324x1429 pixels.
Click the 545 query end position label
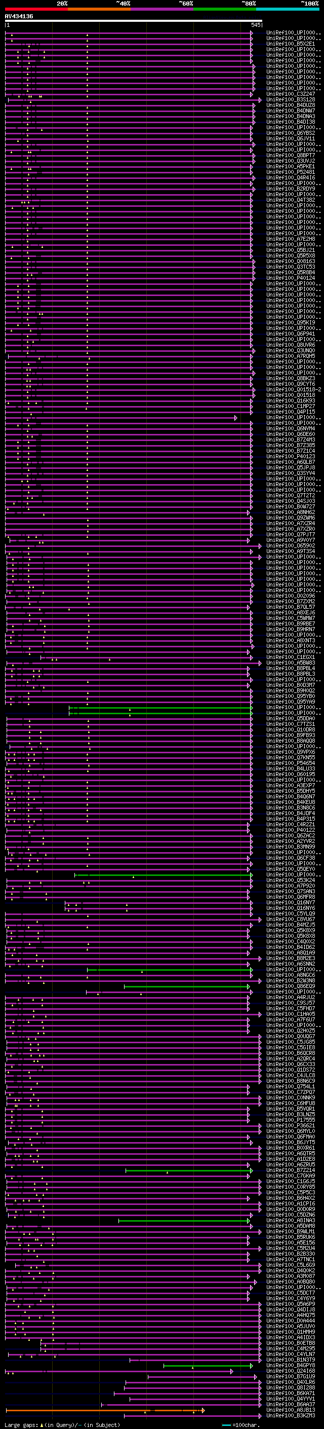(x=256, y=25)
